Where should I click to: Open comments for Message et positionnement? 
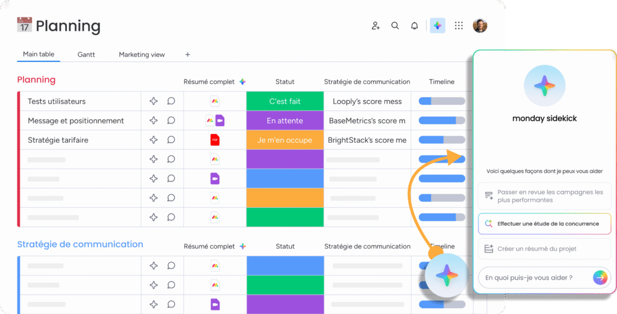tap(171, 121)
